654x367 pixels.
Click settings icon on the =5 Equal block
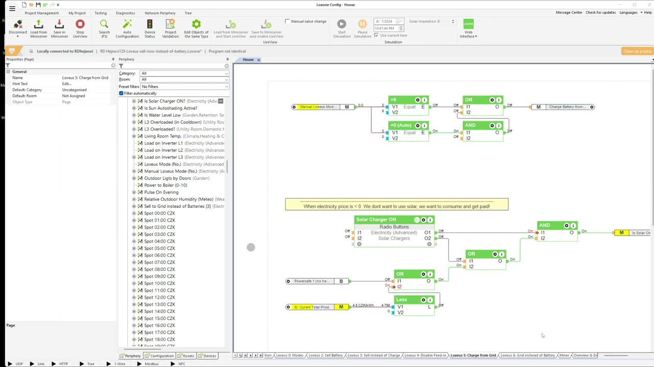click(x=417, y=100)
